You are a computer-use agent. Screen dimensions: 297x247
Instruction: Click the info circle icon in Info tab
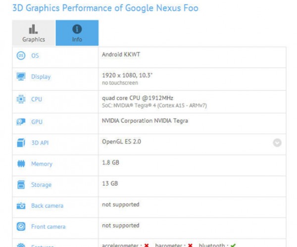[77, 29]
